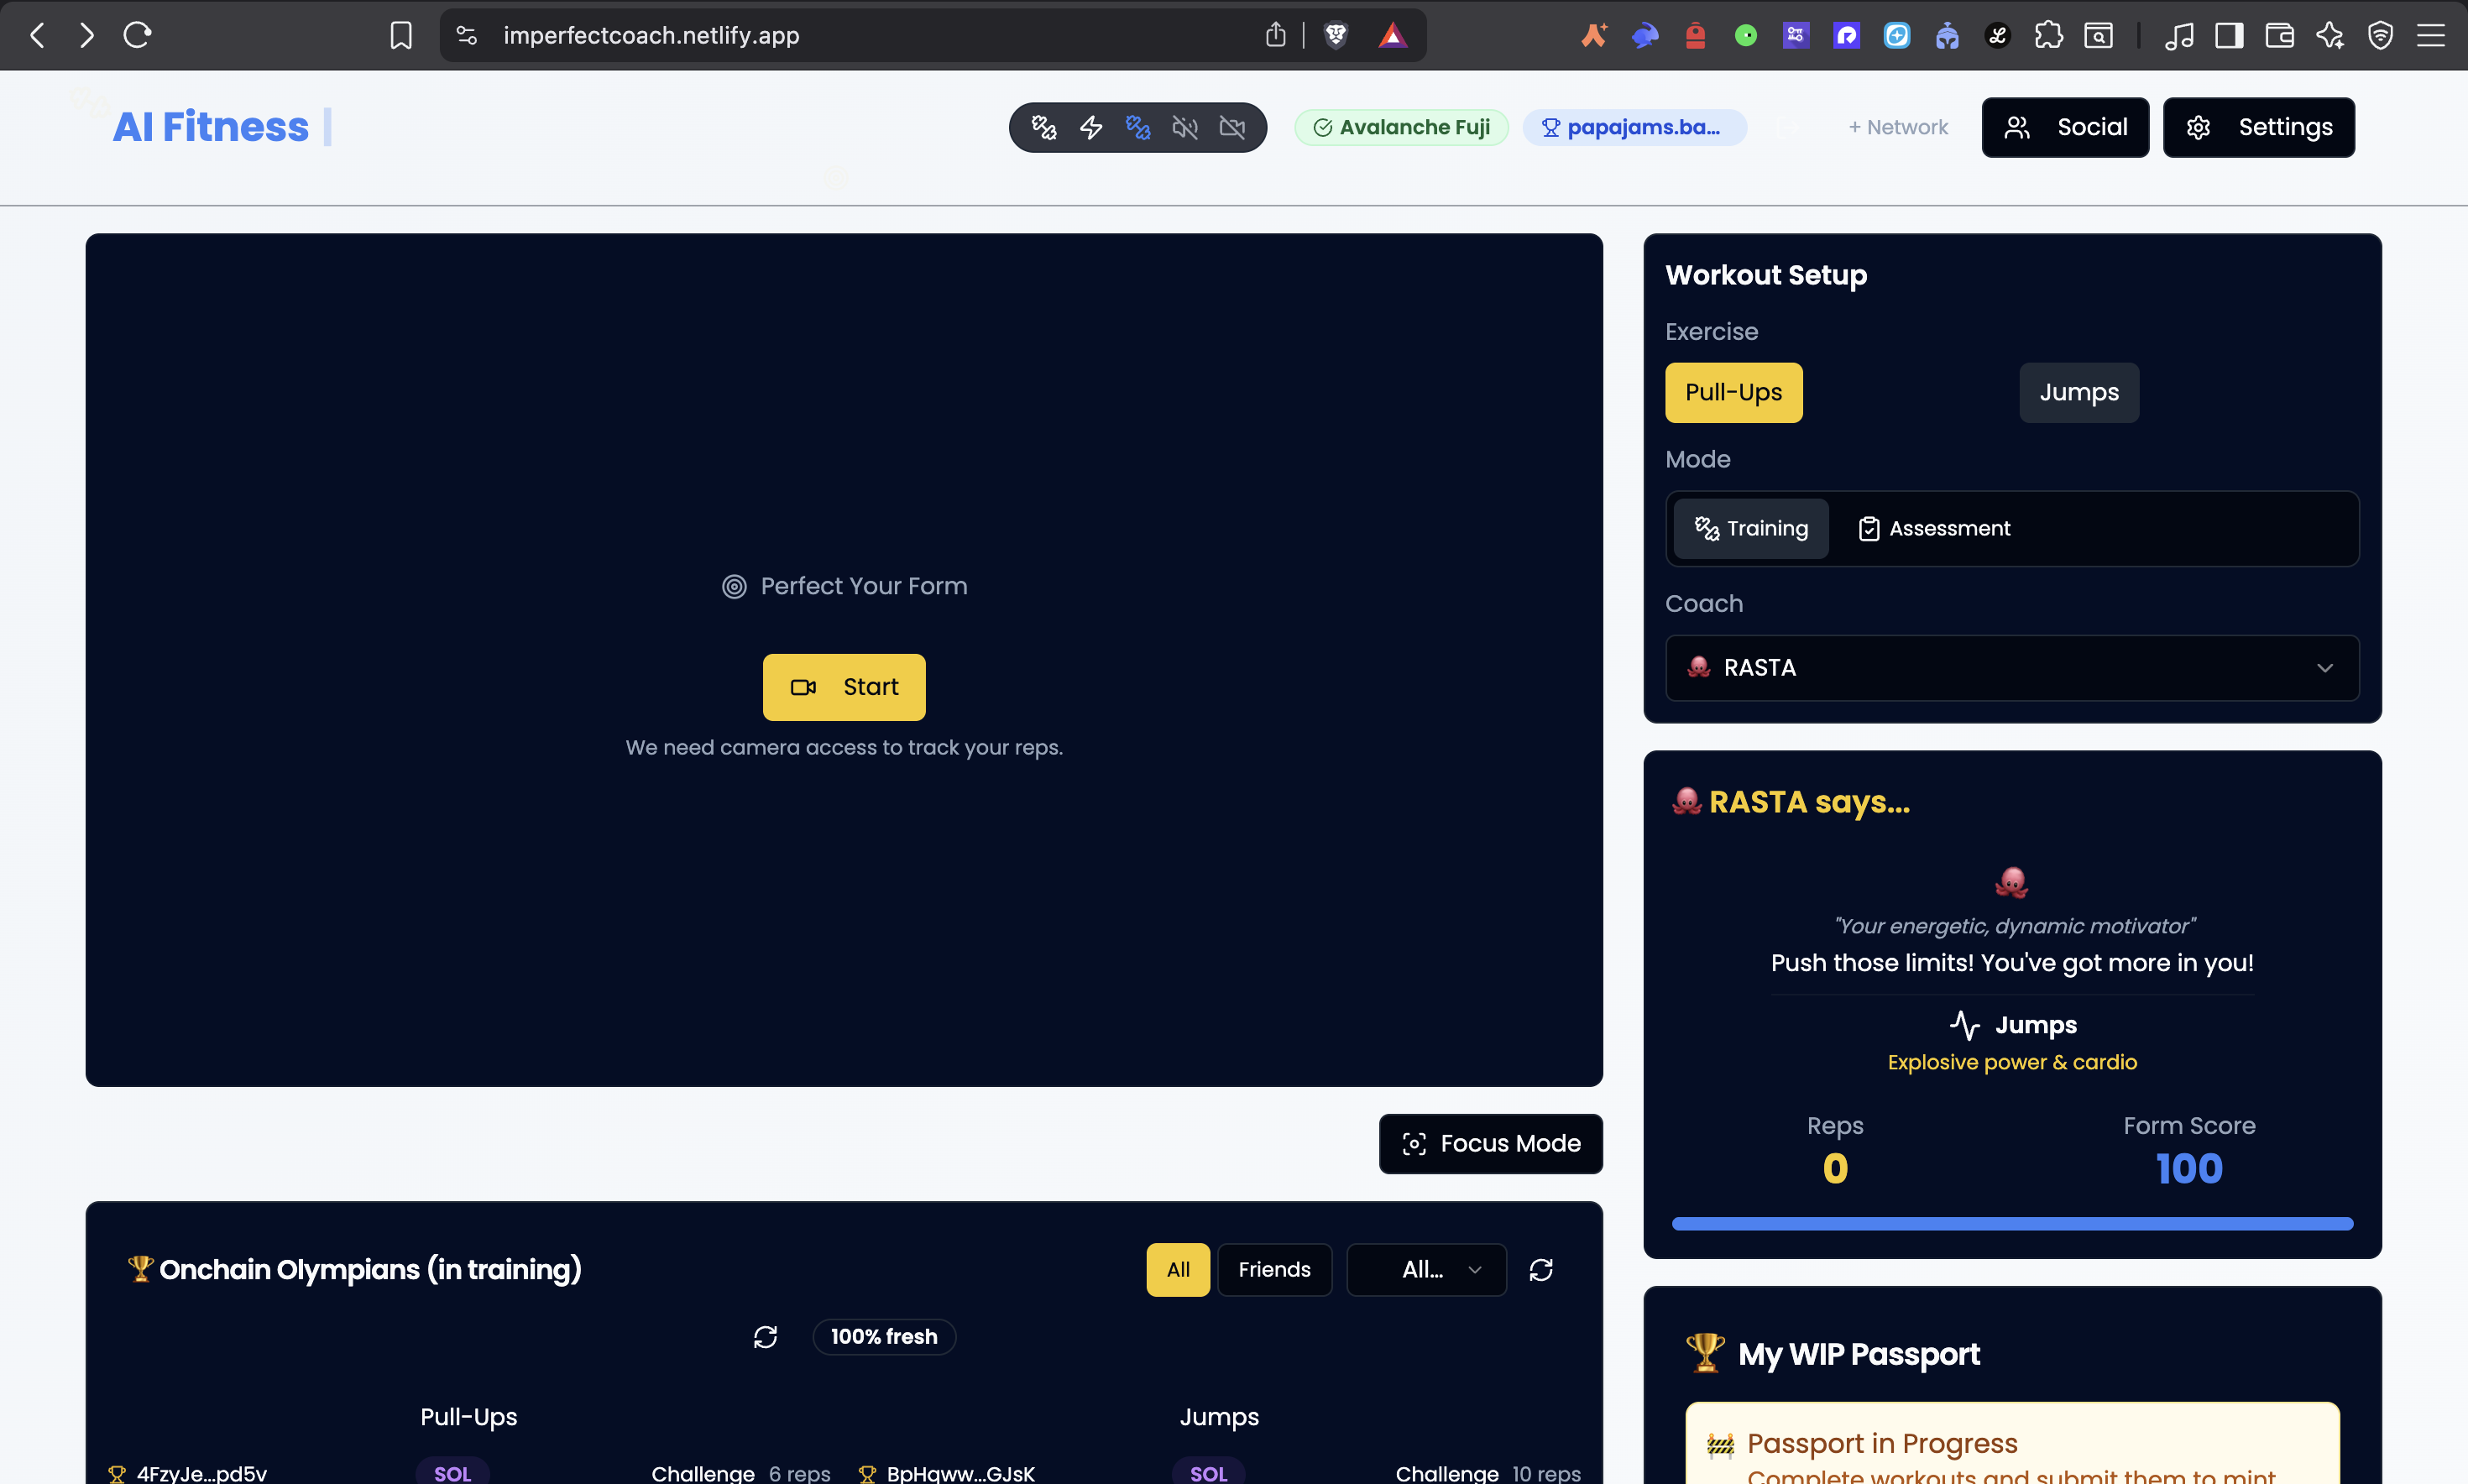The image size is (2468, 1484).
Task: Refresh leaderboard with icon beside All... dropdown
Action: pyautogui.click(x=1540, y=1269)
